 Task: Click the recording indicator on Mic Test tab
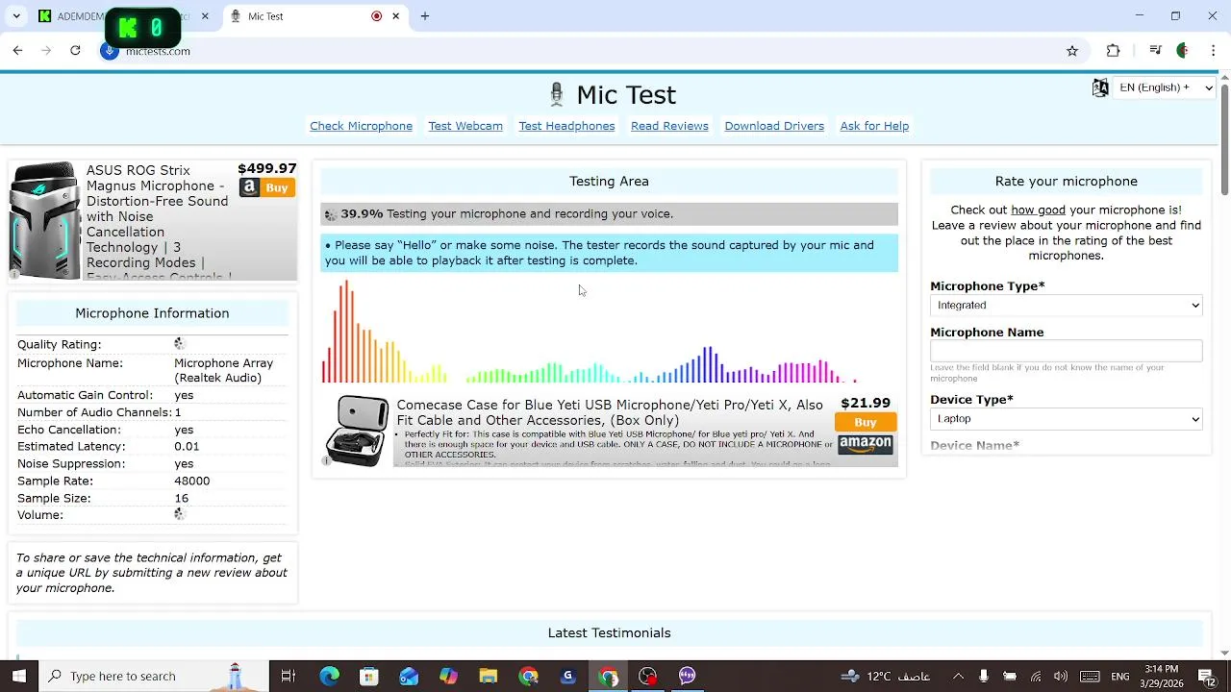(x=376, y=16)
